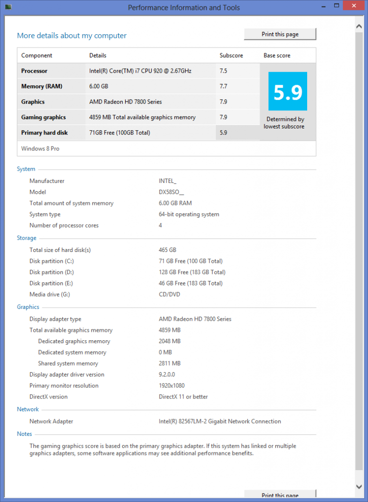This screenshot has width=368, height=502.
Task: Select the Processor row in score table
Action: [34, 71]
